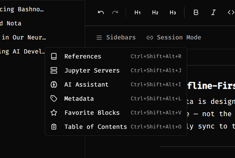Open the note 'in Our Neur…'
Viewport: 235px width, 158px height.
[24, 37]
